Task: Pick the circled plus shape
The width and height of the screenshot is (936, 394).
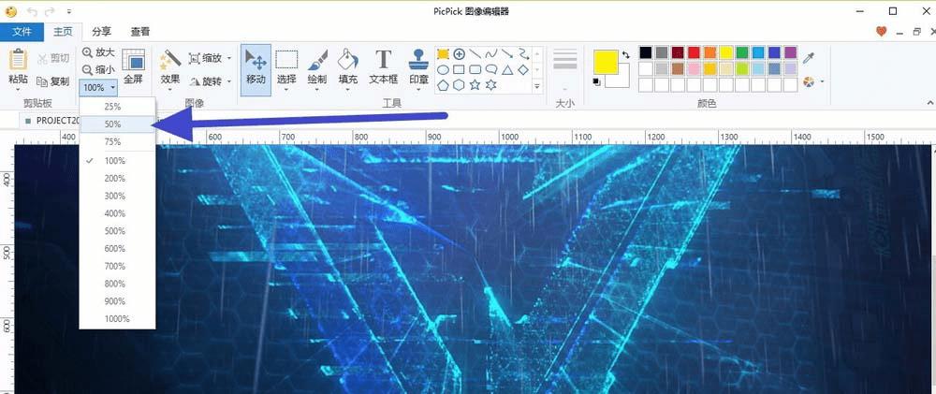Action: coord(459,53)
